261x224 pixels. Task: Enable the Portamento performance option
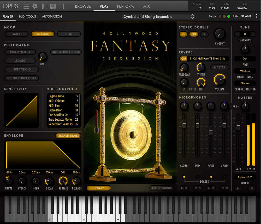20,52
